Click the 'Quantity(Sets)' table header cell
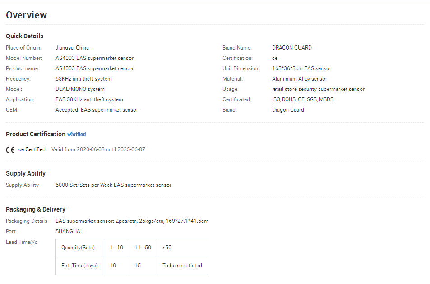 (80, 248)
